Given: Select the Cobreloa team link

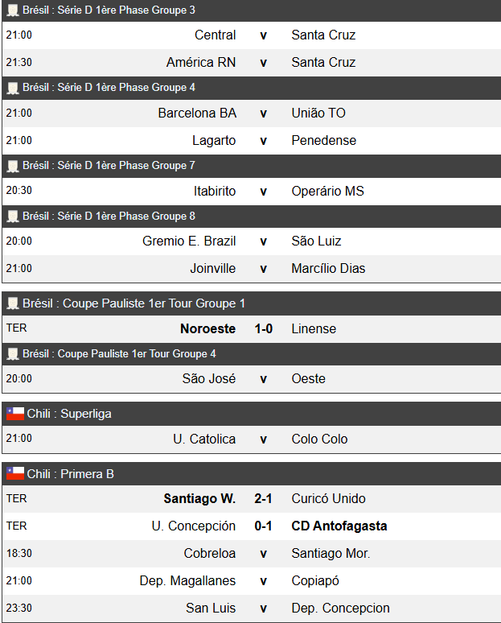Looking at the screenshot, I should 210,554.
